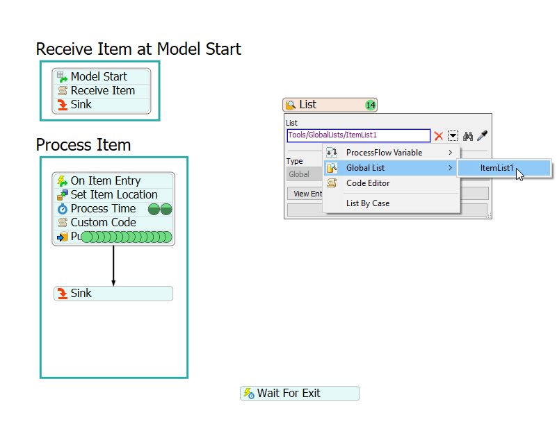Click the binoculars find icon
This screenshot has height=422, width=557.
point(468,136)
